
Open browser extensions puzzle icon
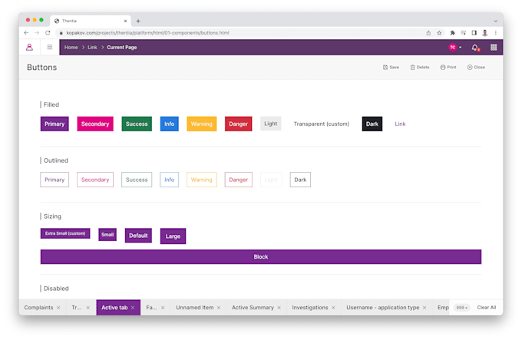[x=452, y=32]
